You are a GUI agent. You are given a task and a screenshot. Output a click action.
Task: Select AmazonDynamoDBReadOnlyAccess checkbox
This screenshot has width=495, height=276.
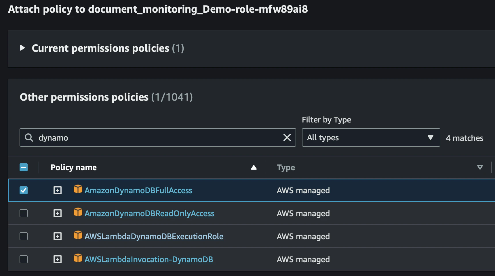tap(24, 213)
